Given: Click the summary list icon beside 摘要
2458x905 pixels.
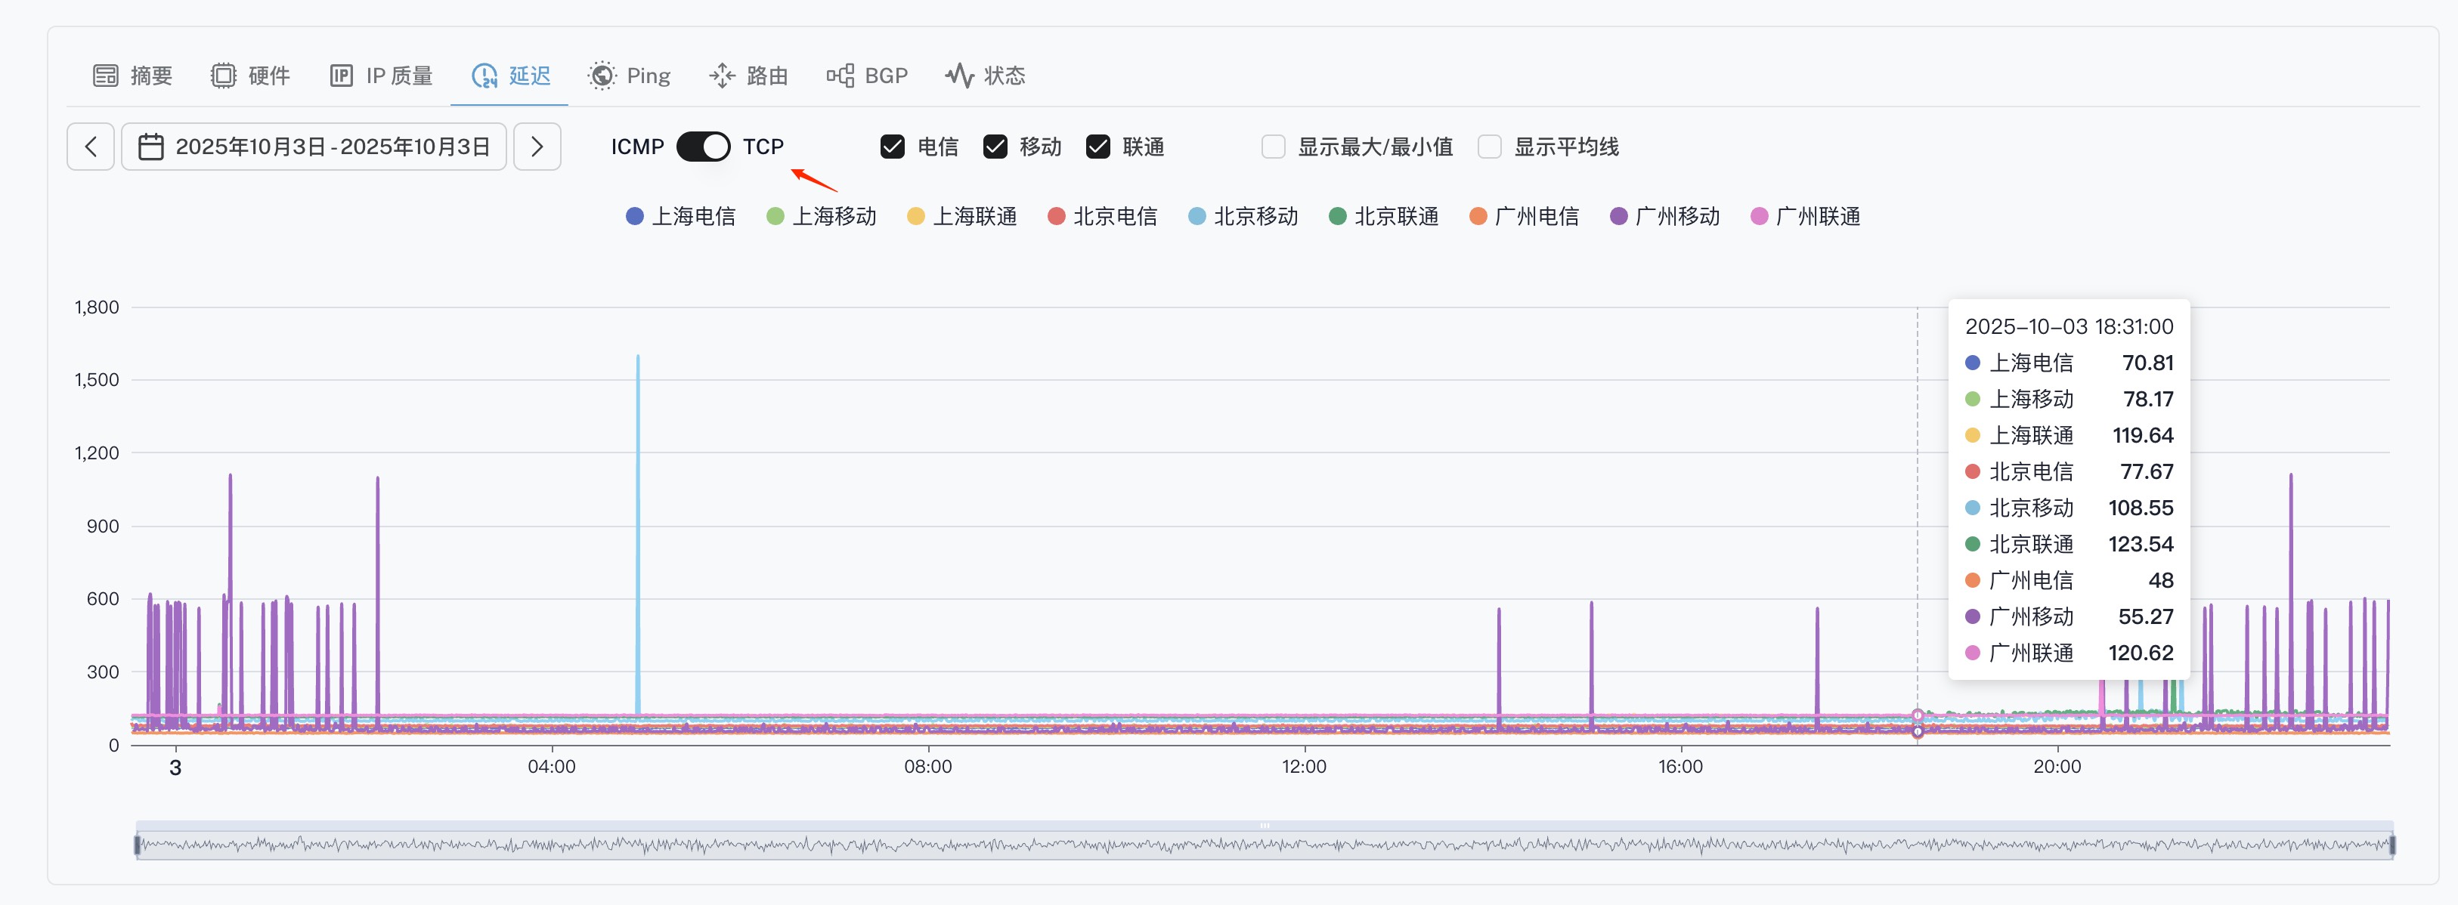Looking at the screenshot, I should tap(105, 76).
